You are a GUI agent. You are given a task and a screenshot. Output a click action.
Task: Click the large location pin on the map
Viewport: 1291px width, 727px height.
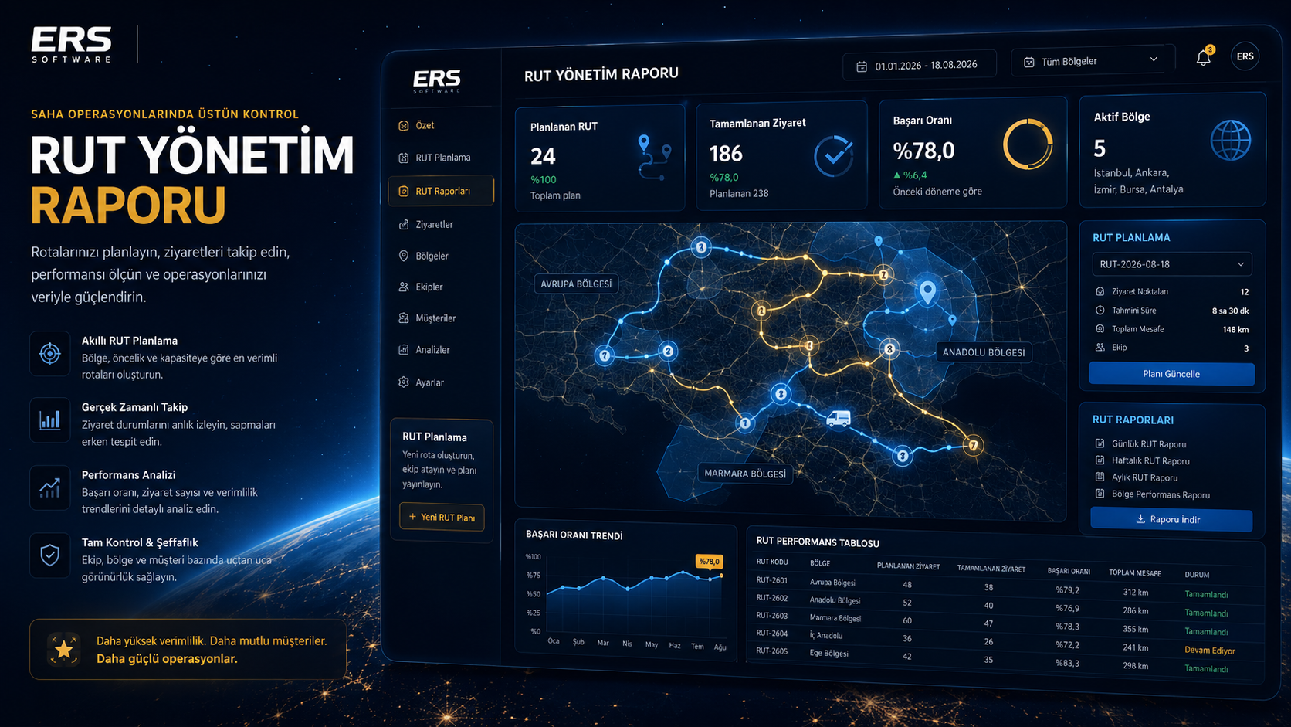(927, 292)
